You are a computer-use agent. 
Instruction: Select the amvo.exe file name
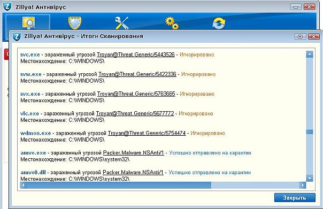pos(33,153)
